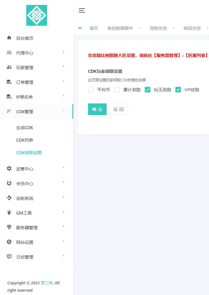Select CDK领取设置 submenu item
The image size is (209, 295).
(29, 153)
